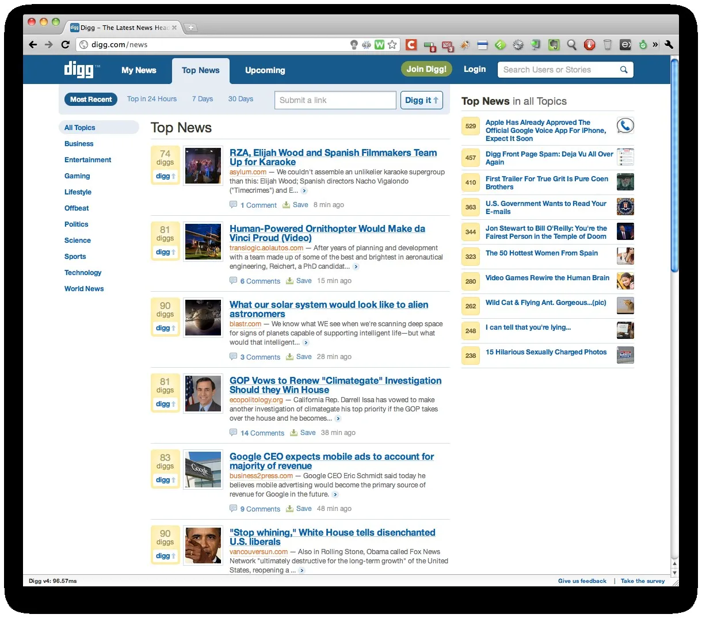Click the gear extension icon in the toolbar

pos(518,44)
